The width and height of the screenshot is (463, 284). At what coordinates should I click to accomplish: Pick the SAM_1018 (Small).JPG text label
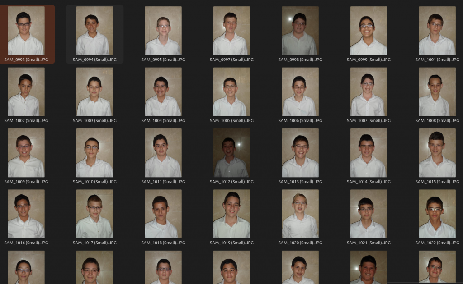coord(163,243)
